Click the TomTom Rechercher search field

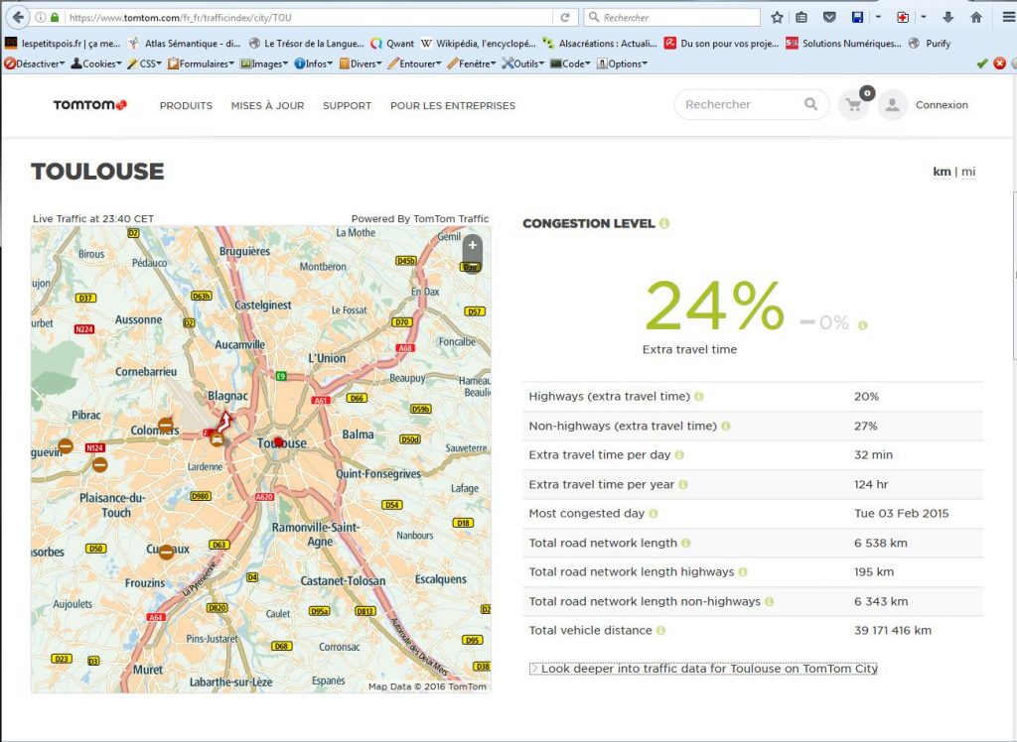click(740, 104)
